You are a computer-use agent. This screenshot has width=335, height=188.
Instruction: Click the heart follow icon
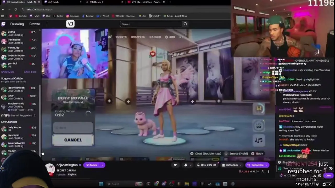pyautogui.click(x=175, y=165)
